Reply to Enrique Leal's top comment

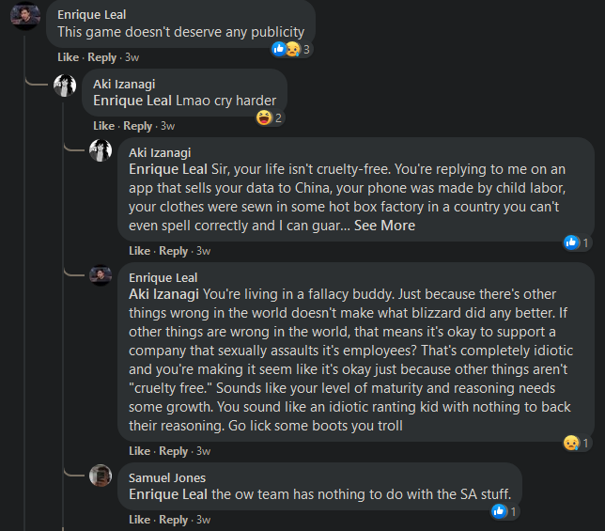coord(101,57)
